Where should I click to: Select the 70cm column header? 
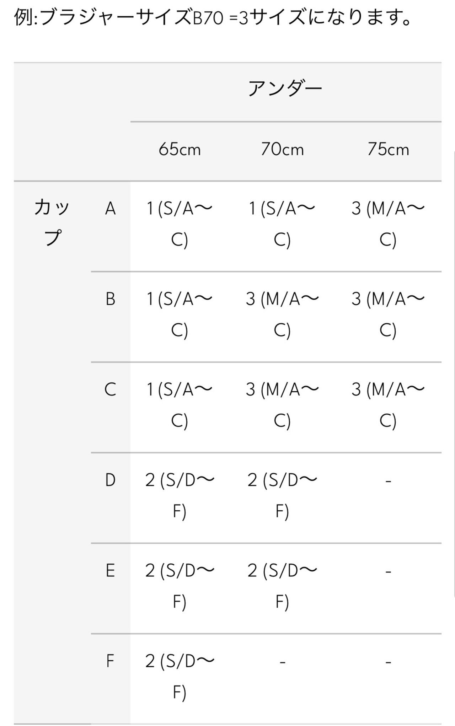point(282,150)
